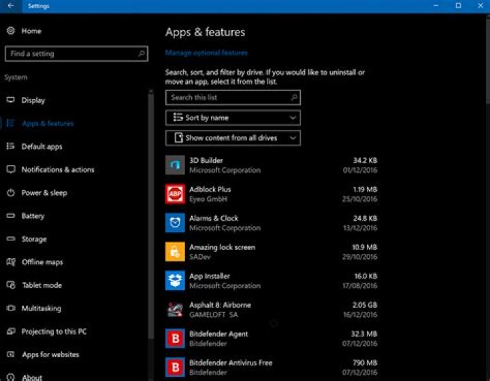Click the magnifier in Search this list box
Screen dimensions: 490x381
[x=294, y=97]
